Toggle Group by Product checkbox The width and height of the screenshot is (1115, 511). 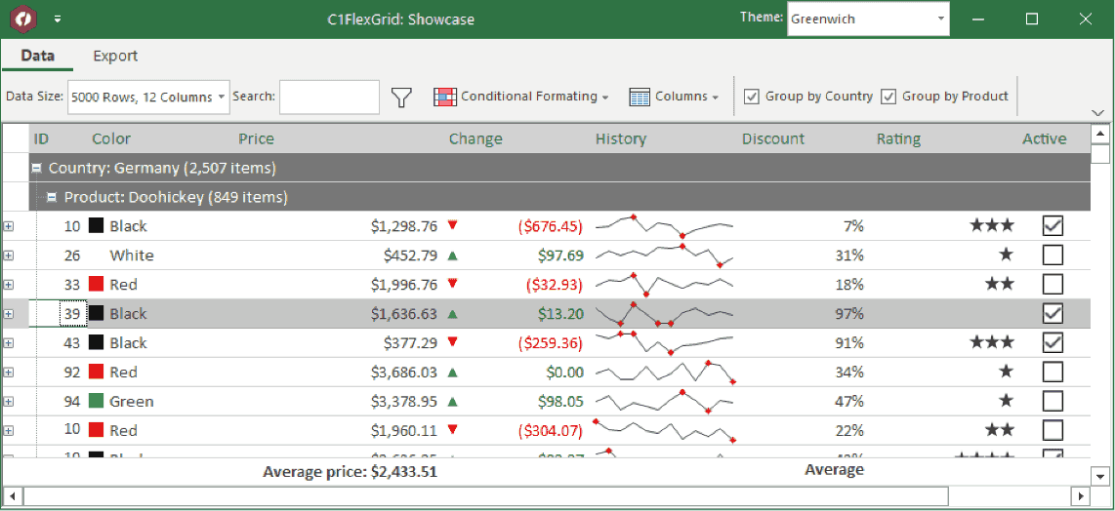[888, 97]
